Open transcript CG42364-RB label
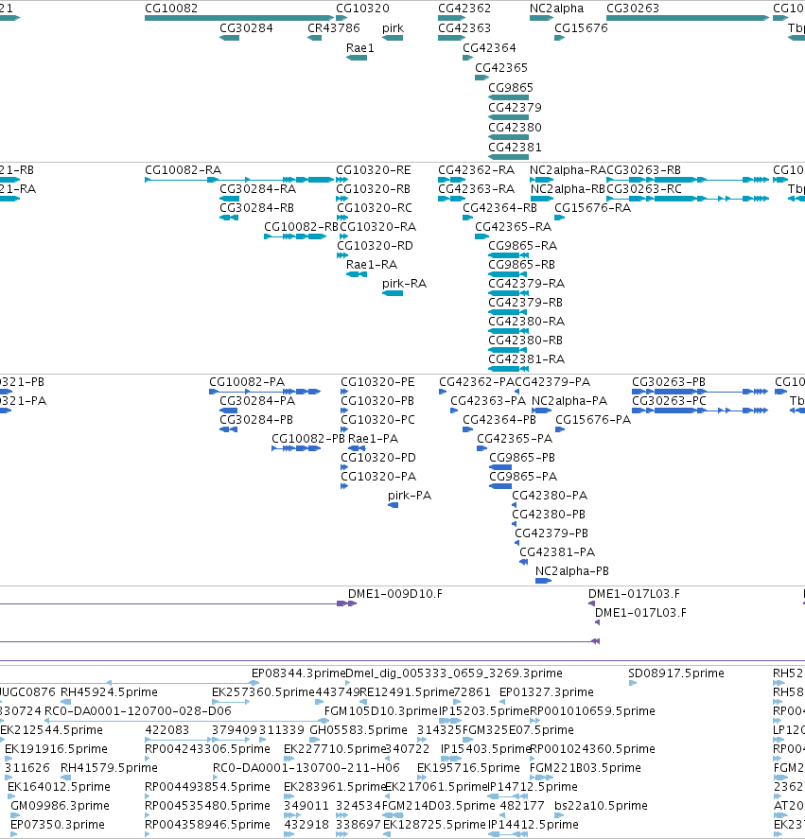The height and width of the screenshot is (839, 805). pos(499,207)
